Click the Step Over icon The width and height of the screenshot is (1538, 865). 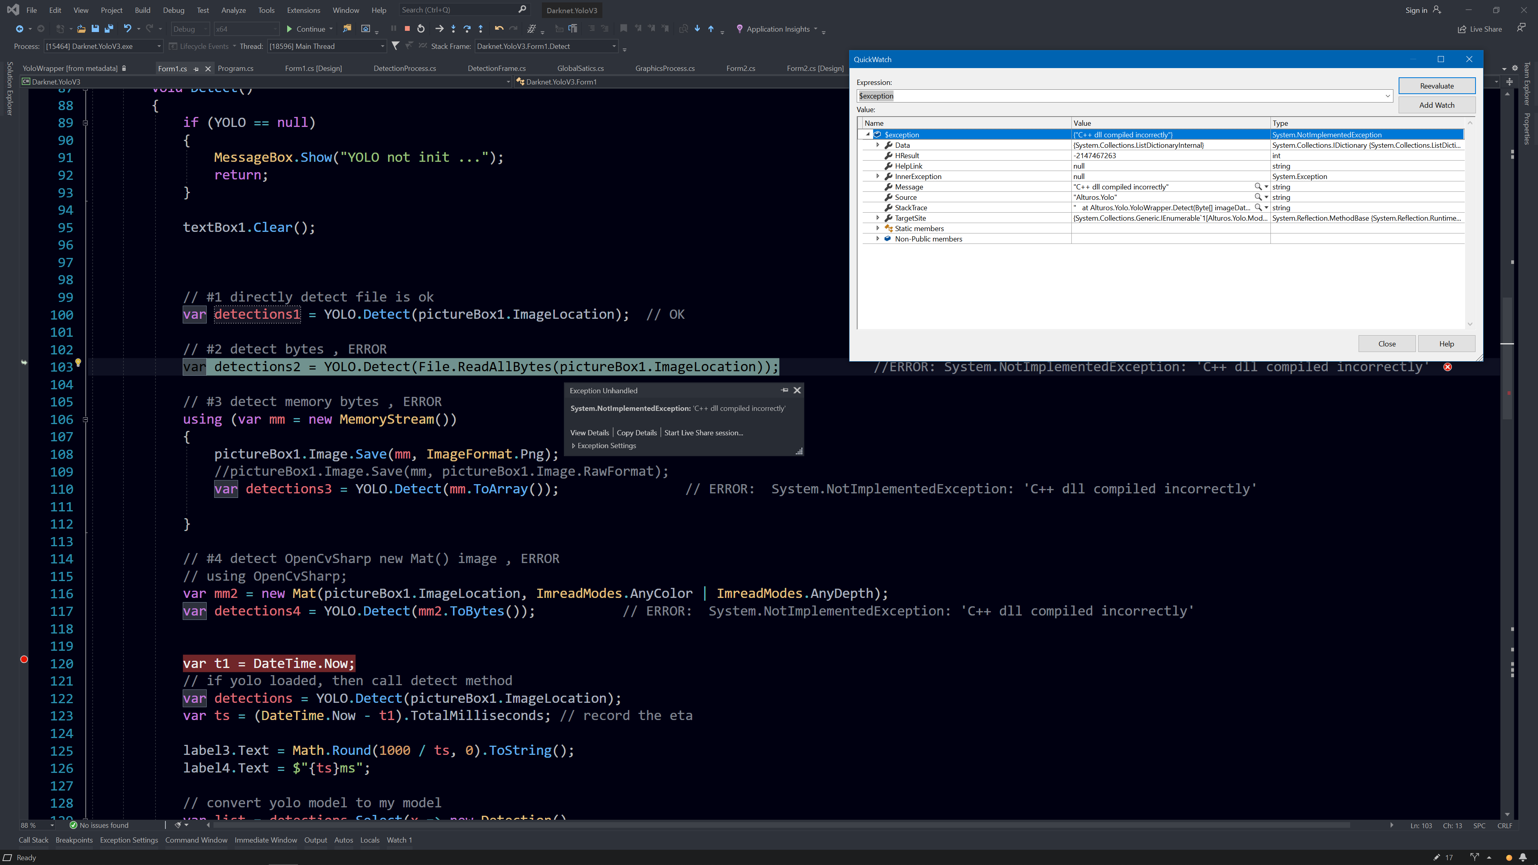tap(467, 29)
